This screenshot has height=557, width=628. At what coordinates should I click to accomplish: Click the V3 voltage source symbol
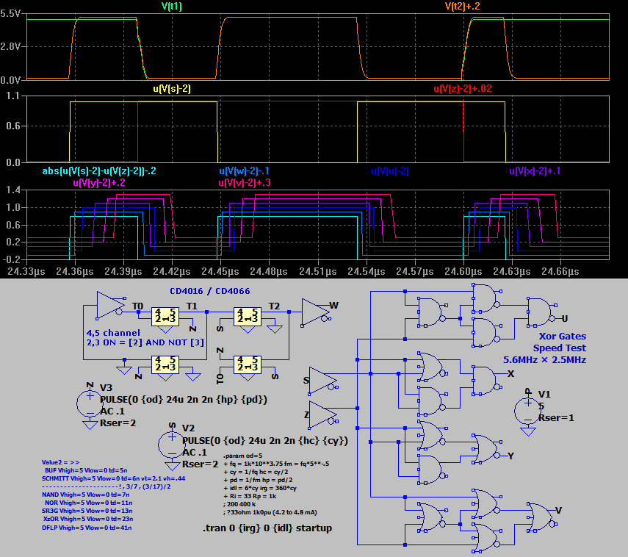coord(90,403)
